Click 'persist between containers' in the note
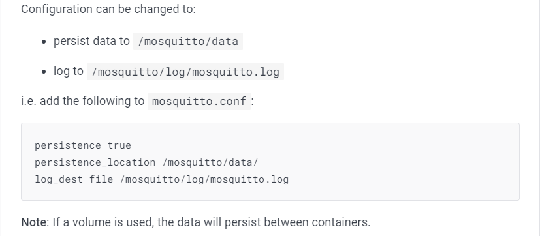 (x=297, y=222)
